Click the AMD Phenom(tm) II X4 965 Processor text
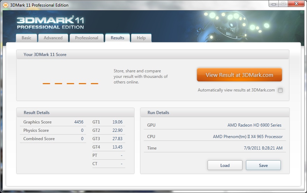Image resolution: width=307 pixels, height=193 pixels. coord(248,137)
